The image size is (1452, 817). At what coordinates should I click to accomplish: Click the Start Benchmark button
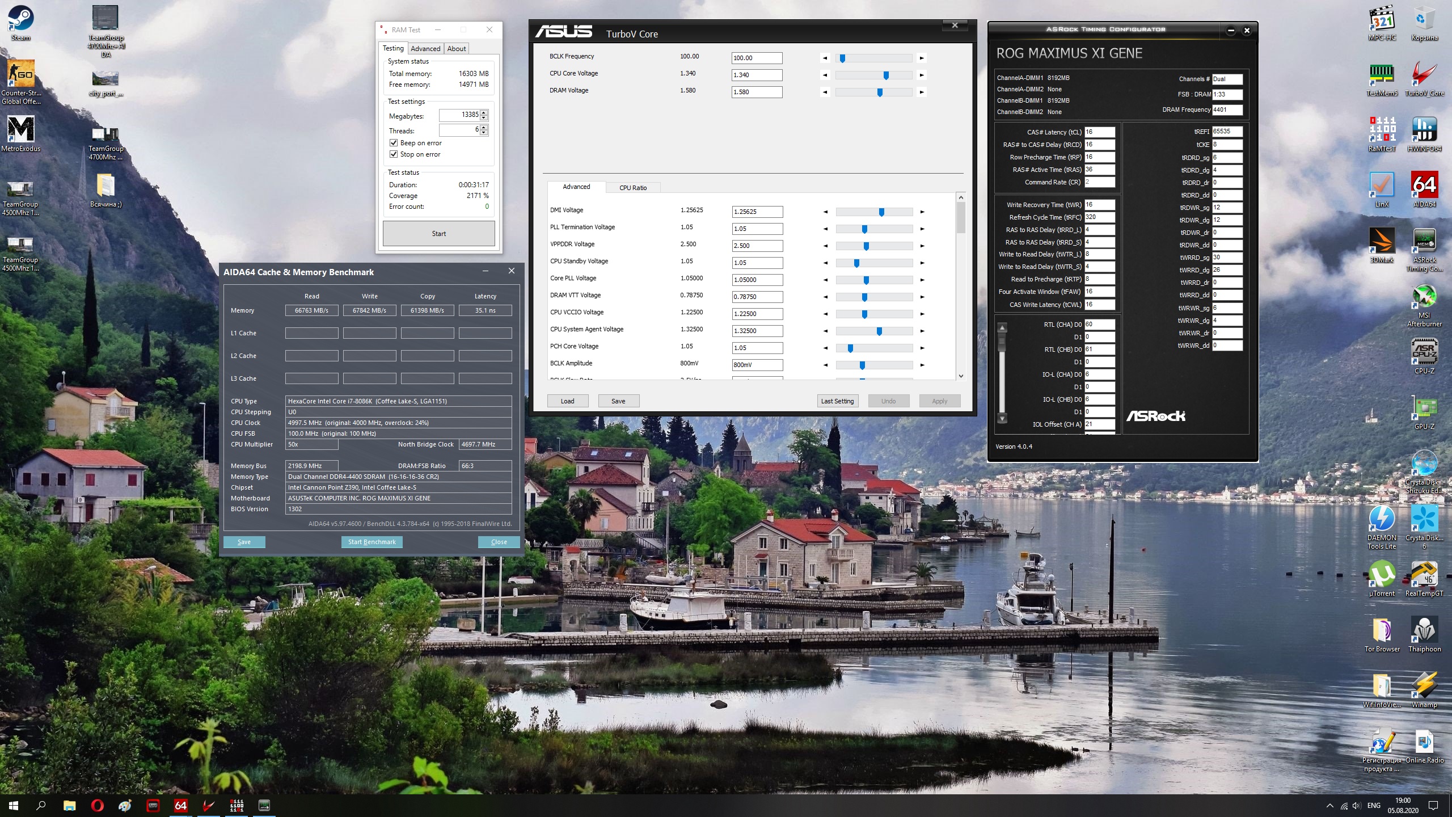(x=372, y=542)
